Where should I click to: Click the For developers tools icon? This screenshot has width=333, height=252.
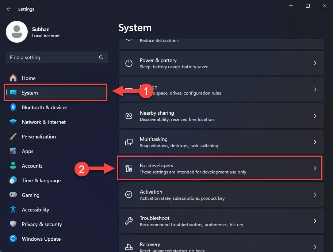click(x=129, y=168)
